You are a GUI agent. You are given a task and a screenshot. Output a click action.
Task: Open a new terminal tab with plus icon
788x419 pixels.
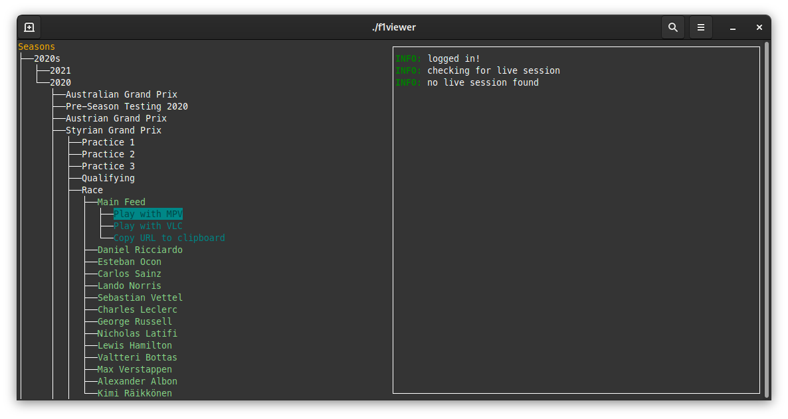pyautogui.click(x=30, y=27)
